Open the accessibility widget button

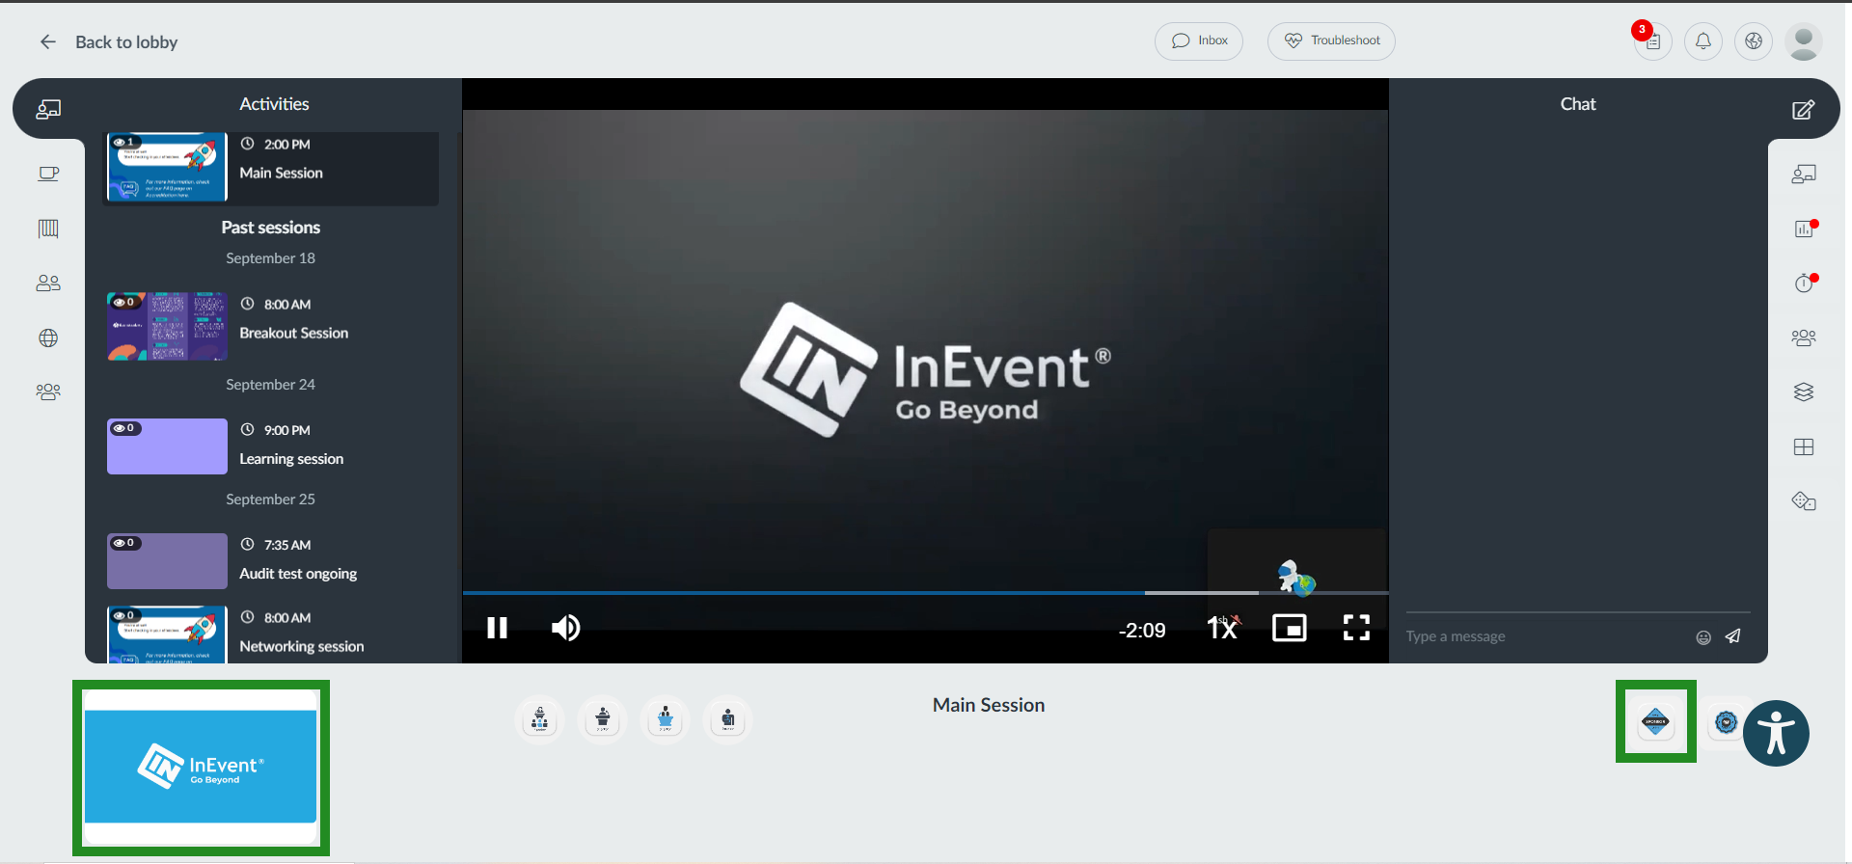1776,733
